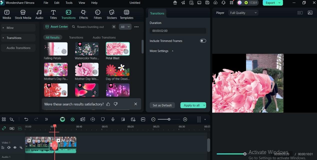Image resolution: width=317 pixels, height=160 pixels.
Task: Switch to the Audio section
Action: (x=39, y=14)
